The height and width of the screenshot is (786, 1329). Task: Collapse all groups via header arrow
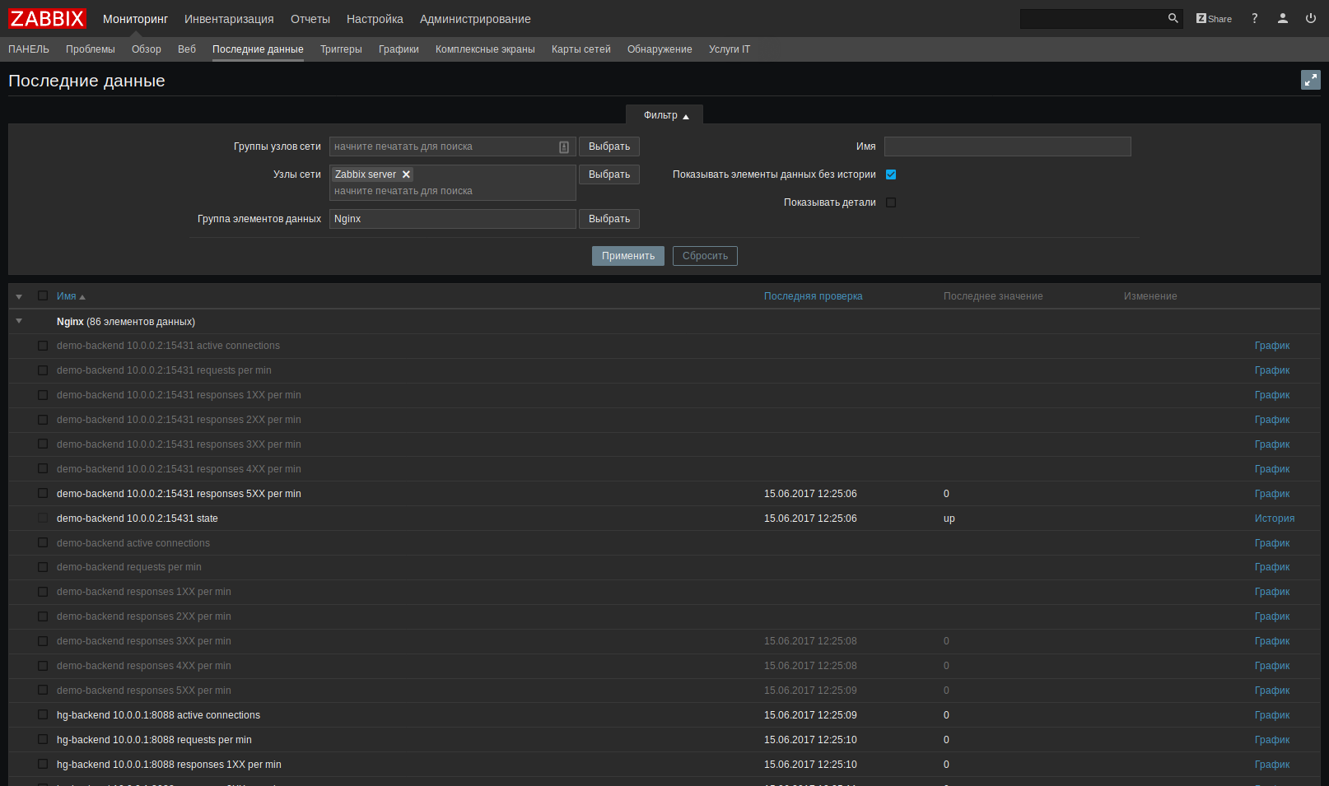[x=19, y=296]
